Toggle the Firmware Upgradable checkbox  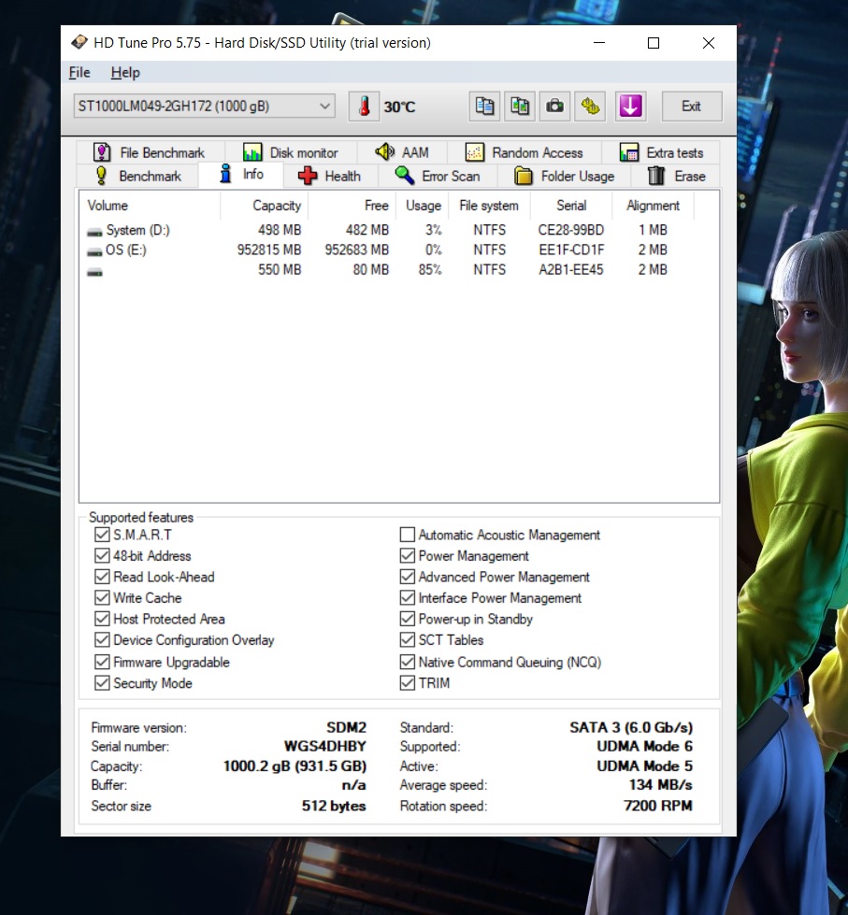(x=102, y=662)
